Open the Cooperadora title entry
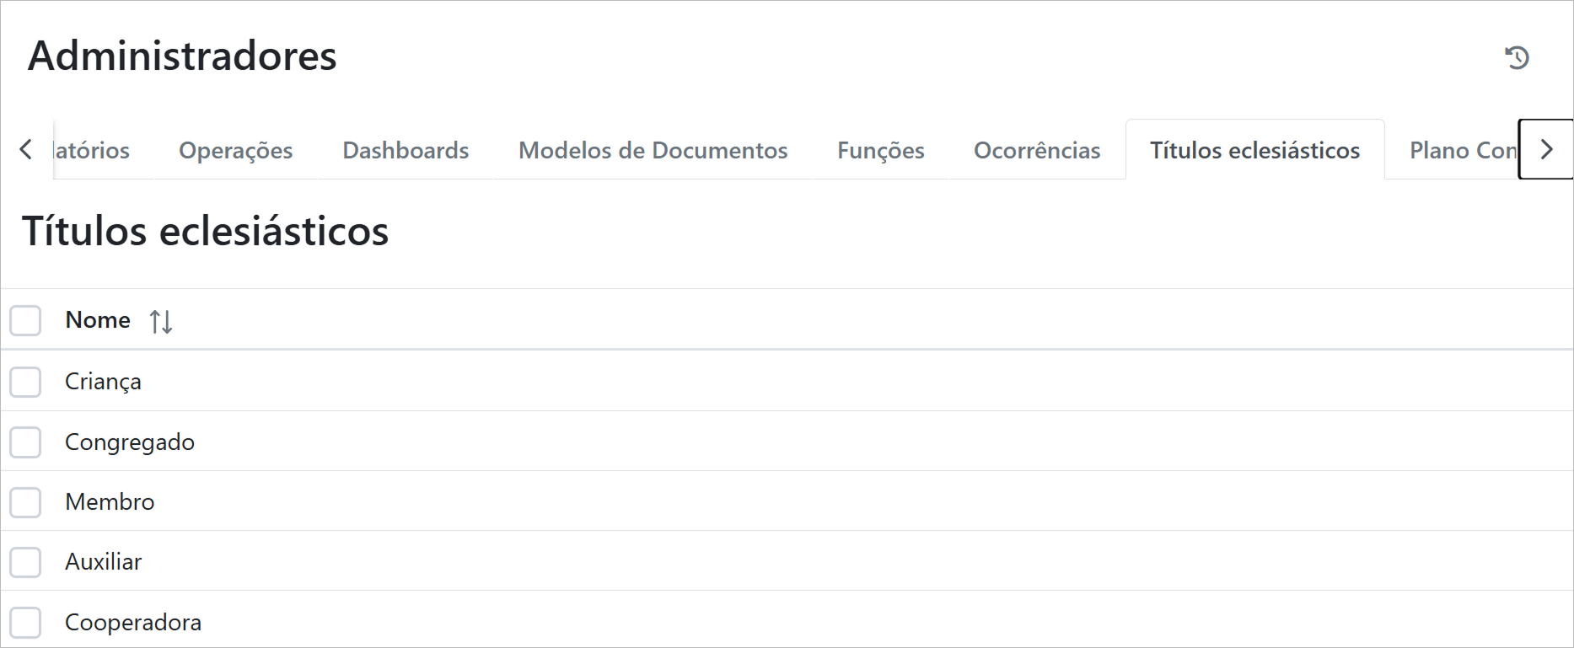Screen dimensions: 1574x648 coord(133,623)
